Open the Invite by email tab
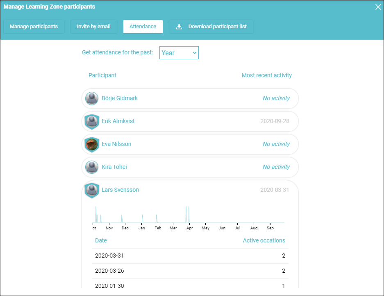384x296 pixels. [x=93, y=27]
